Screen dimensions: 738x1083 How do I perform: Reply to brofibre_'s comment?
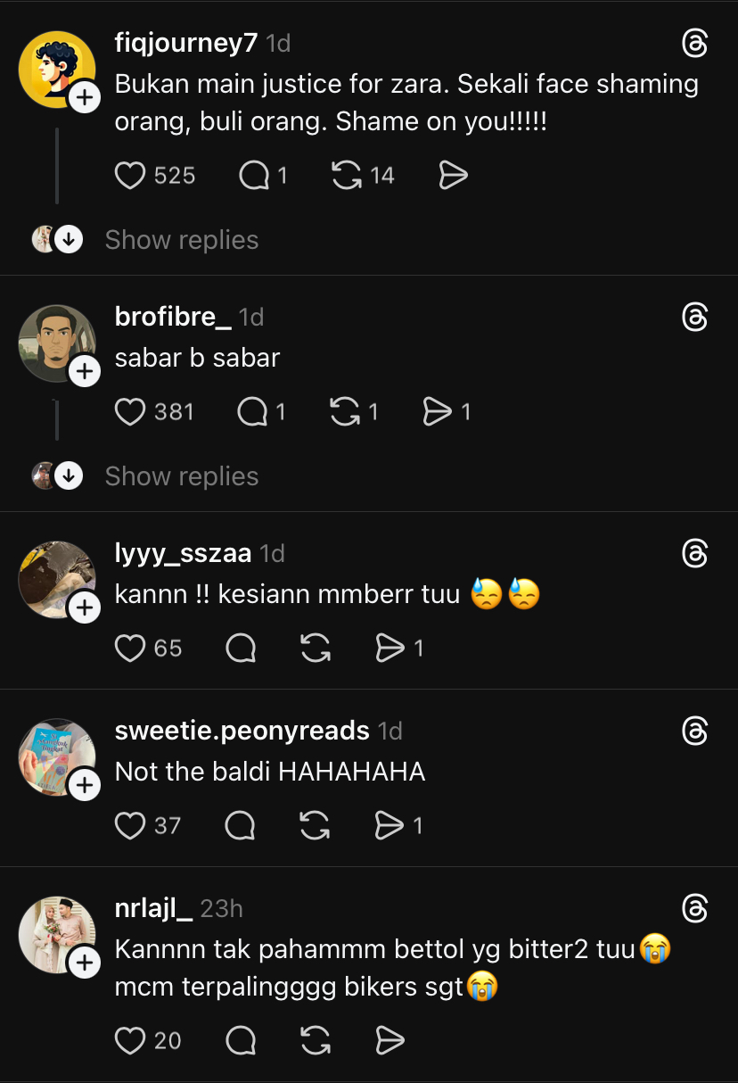253,411
